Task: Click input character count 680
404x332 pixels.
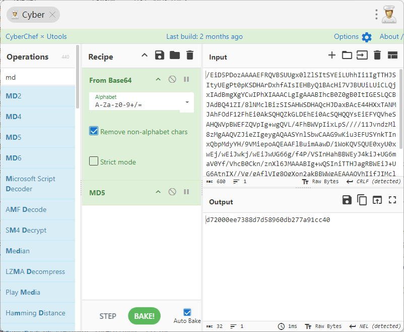Action: (216, 182)
